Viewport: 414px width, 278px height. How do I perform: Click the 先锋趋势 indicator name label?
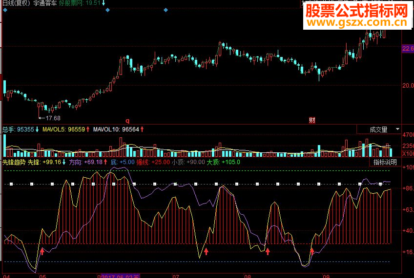pyautogui.click(x=14, y=162)
